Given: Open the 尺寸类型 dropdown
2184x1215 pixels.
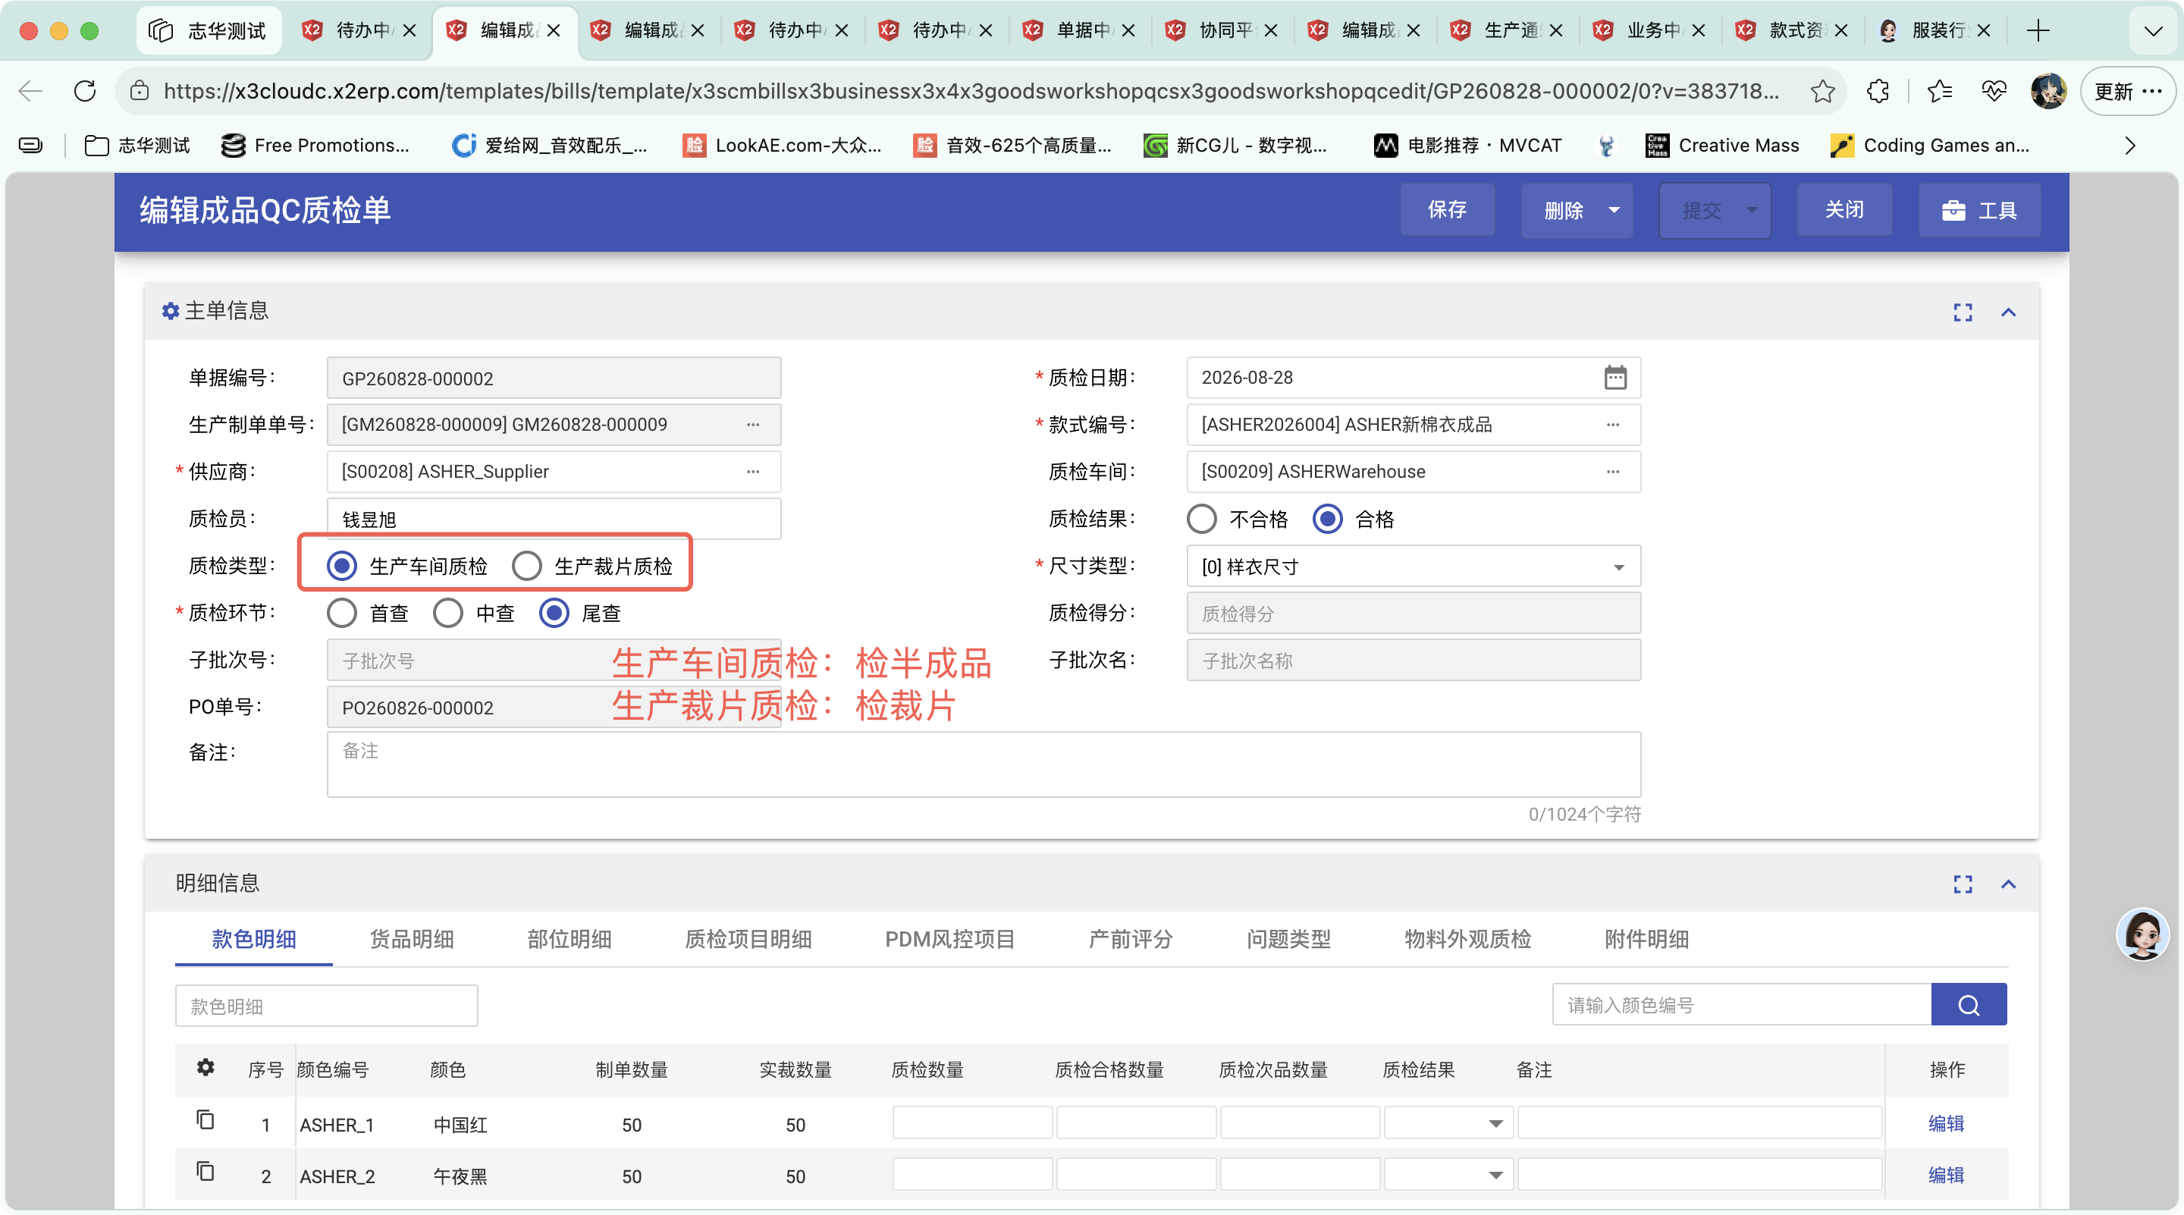Looking at the screenshot, I should click(1414, 567).
